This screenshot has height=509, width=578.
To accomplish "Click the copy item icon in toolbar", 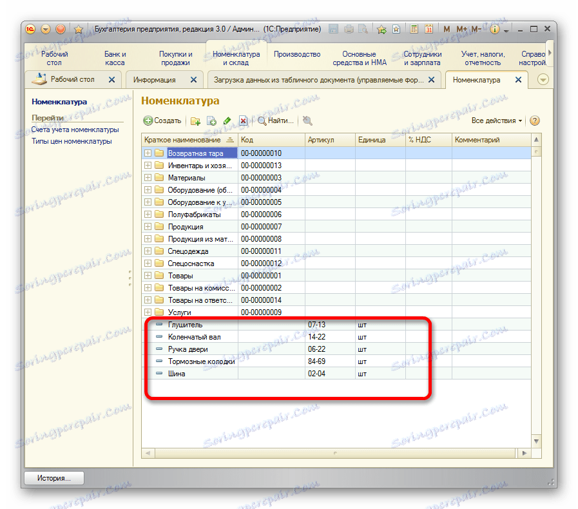I will (x=211, y=120).
